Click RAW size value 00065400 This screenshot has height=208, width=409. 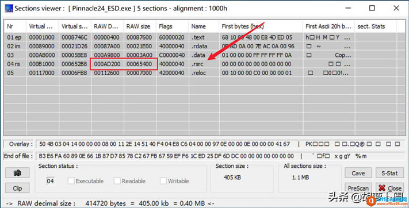click(x=139, y=64)
